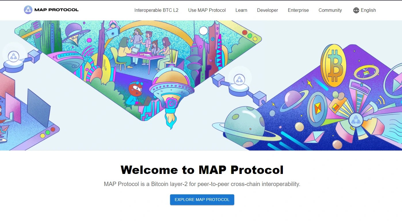This screenshot has height=222, width=402.
Task: Open the Learn menu
Action: click(241, 10)
